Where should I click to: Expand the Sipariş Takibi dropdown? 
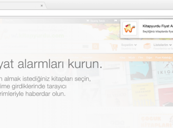107,21
